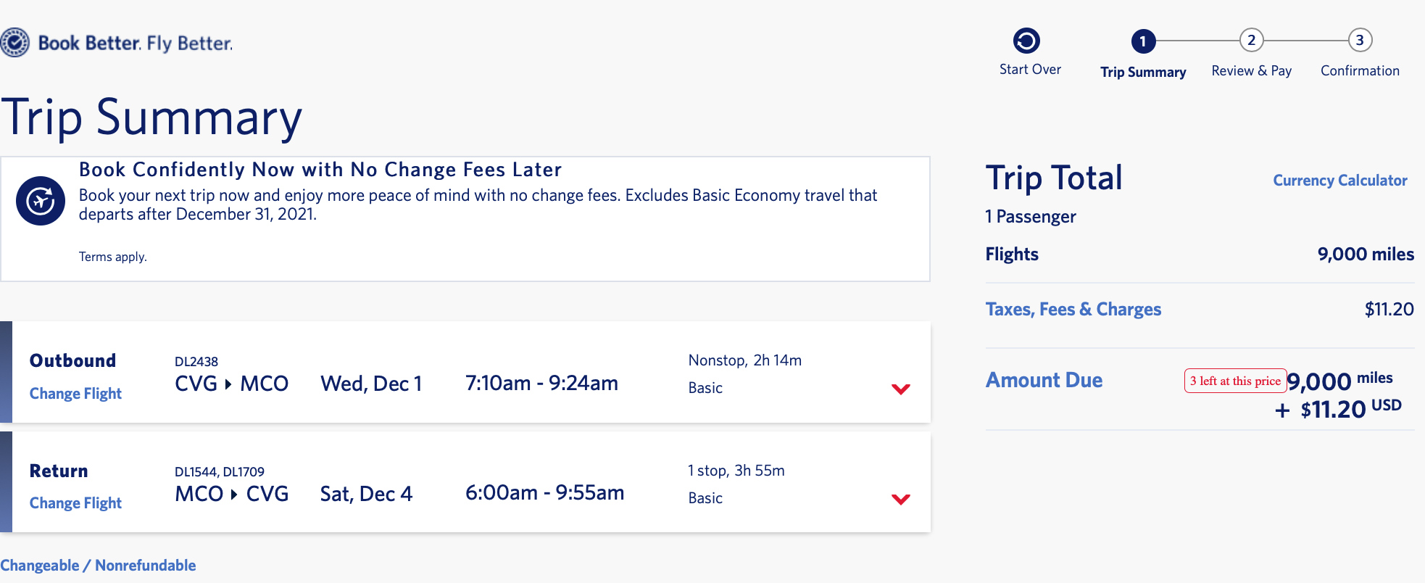Viewport: 1425px width, 583px height.
Task: Click the Amount Due heading
Action: click(x=1044, y=381)
